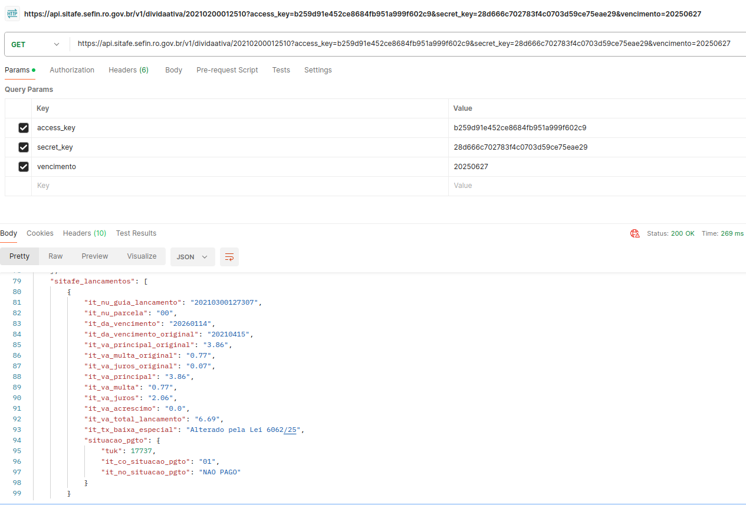Screen dimensions: 746x505
Task: Switch to the Authorization tab
Action: pos(72,70)
